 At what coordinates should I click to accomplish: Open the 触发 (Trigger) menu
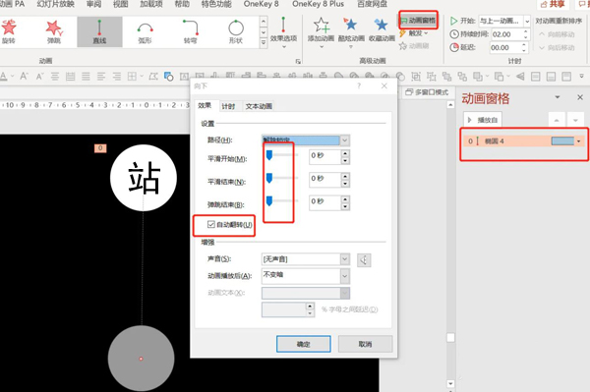(x=414, y=33)
